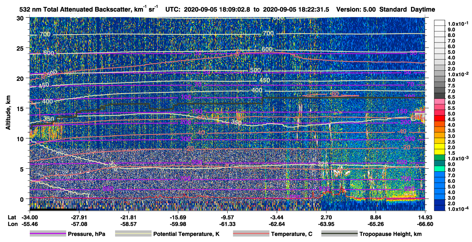Click latitude value 2.70

coord(326,217)
